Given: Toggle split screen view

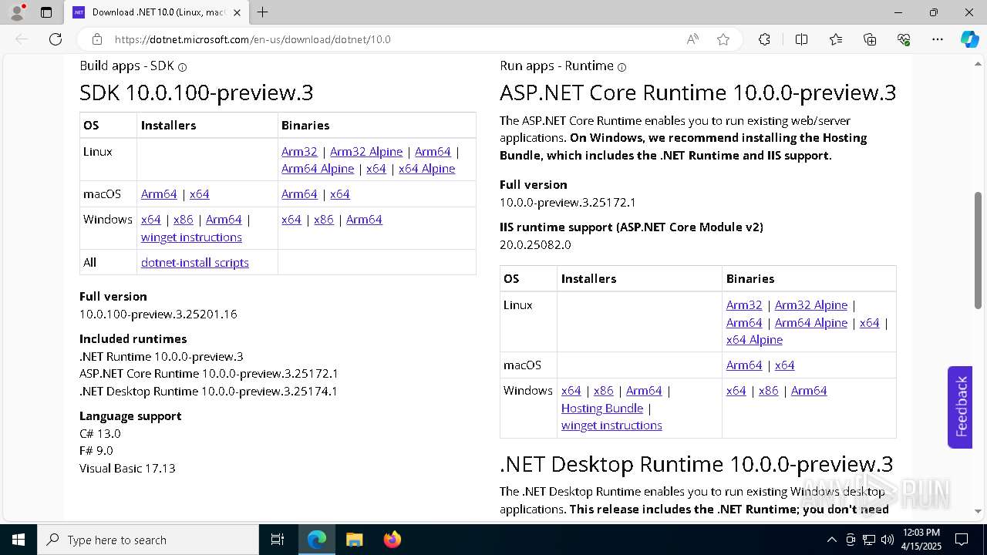Looking at the screenshot, I should click(801, 39).
